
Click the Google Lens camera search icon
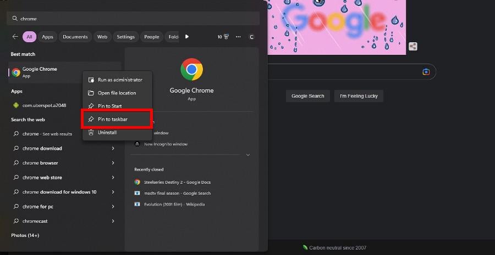click(426, 72)
